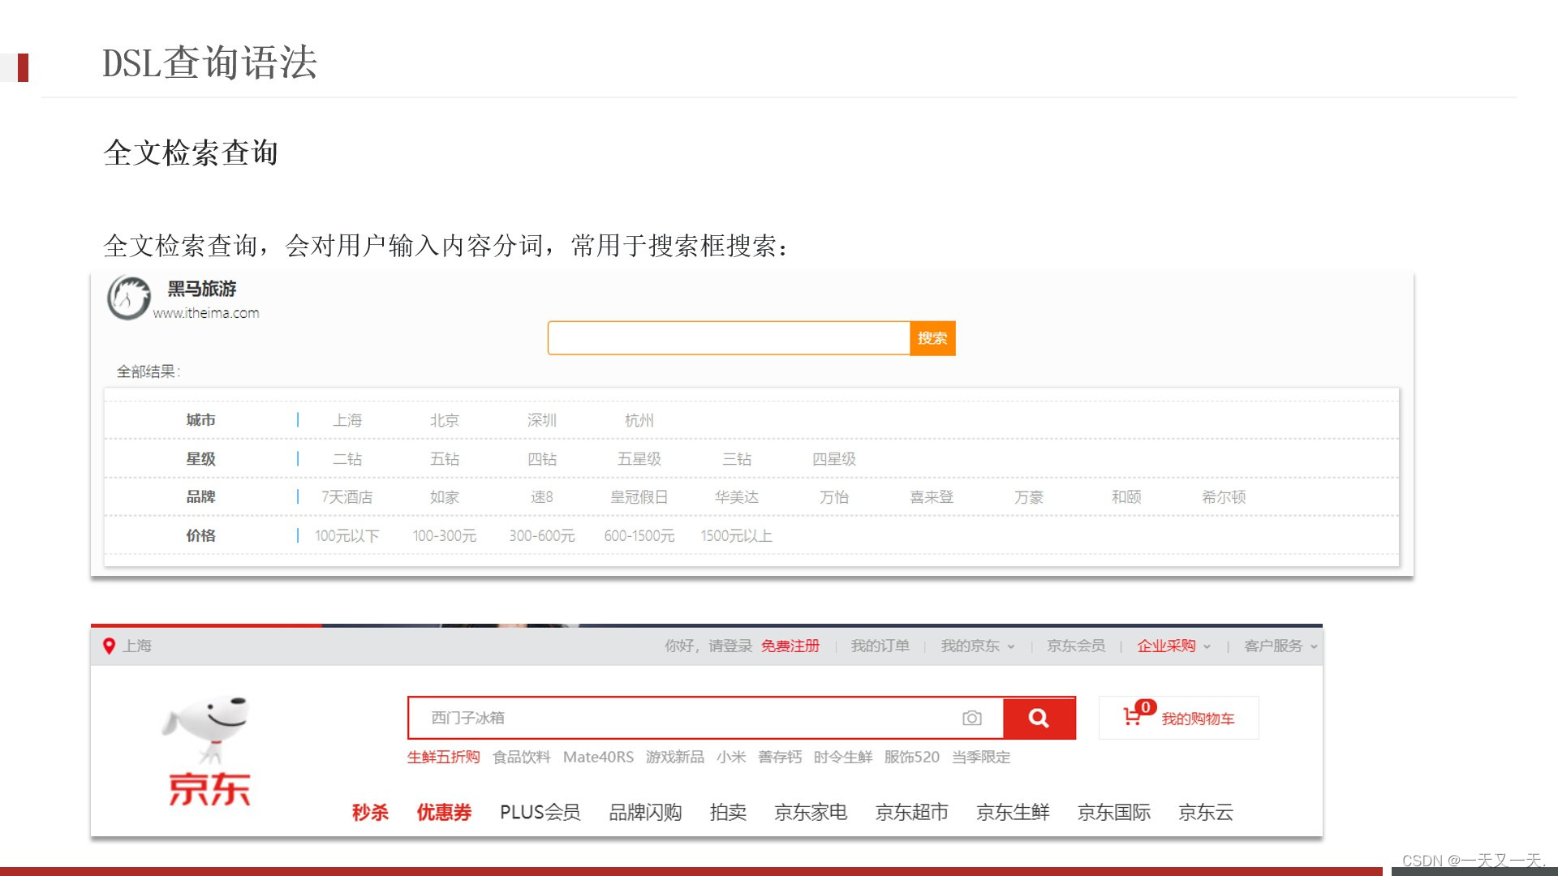
Task: Click the camera image-search icon in JD search box
Action: coord(971,718)
